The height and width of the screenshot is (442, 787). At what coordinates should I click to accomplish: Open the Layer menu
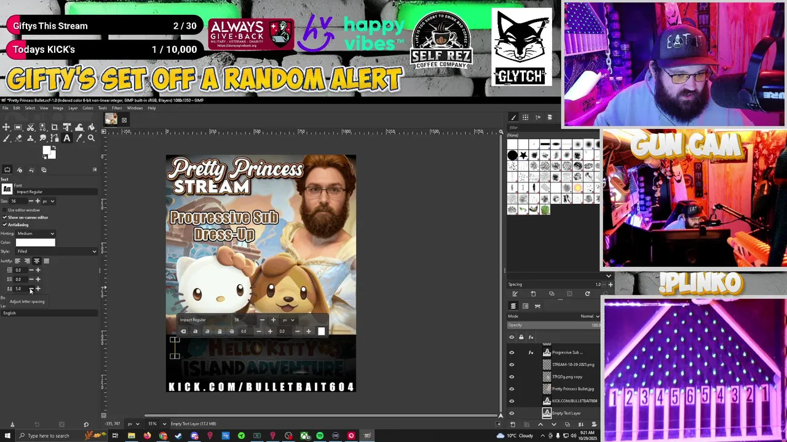pos(73,108)
